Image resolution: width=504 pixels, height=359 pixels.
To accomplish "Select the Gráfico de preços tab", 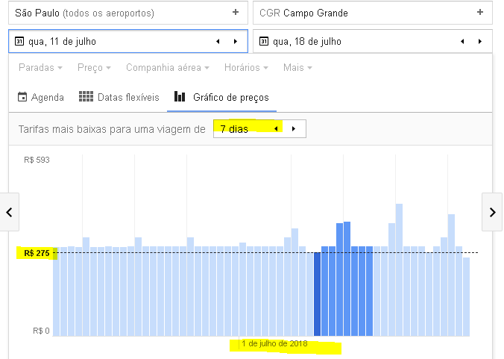I will [221, 97].
